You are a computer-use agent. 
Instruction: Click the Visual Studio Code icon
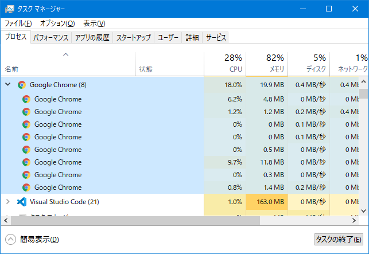point(22,202)
